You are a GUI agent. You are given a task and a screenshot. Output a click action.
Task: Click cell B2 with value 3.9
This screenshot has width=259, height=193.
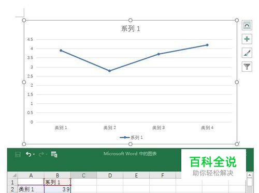[57, 189]
